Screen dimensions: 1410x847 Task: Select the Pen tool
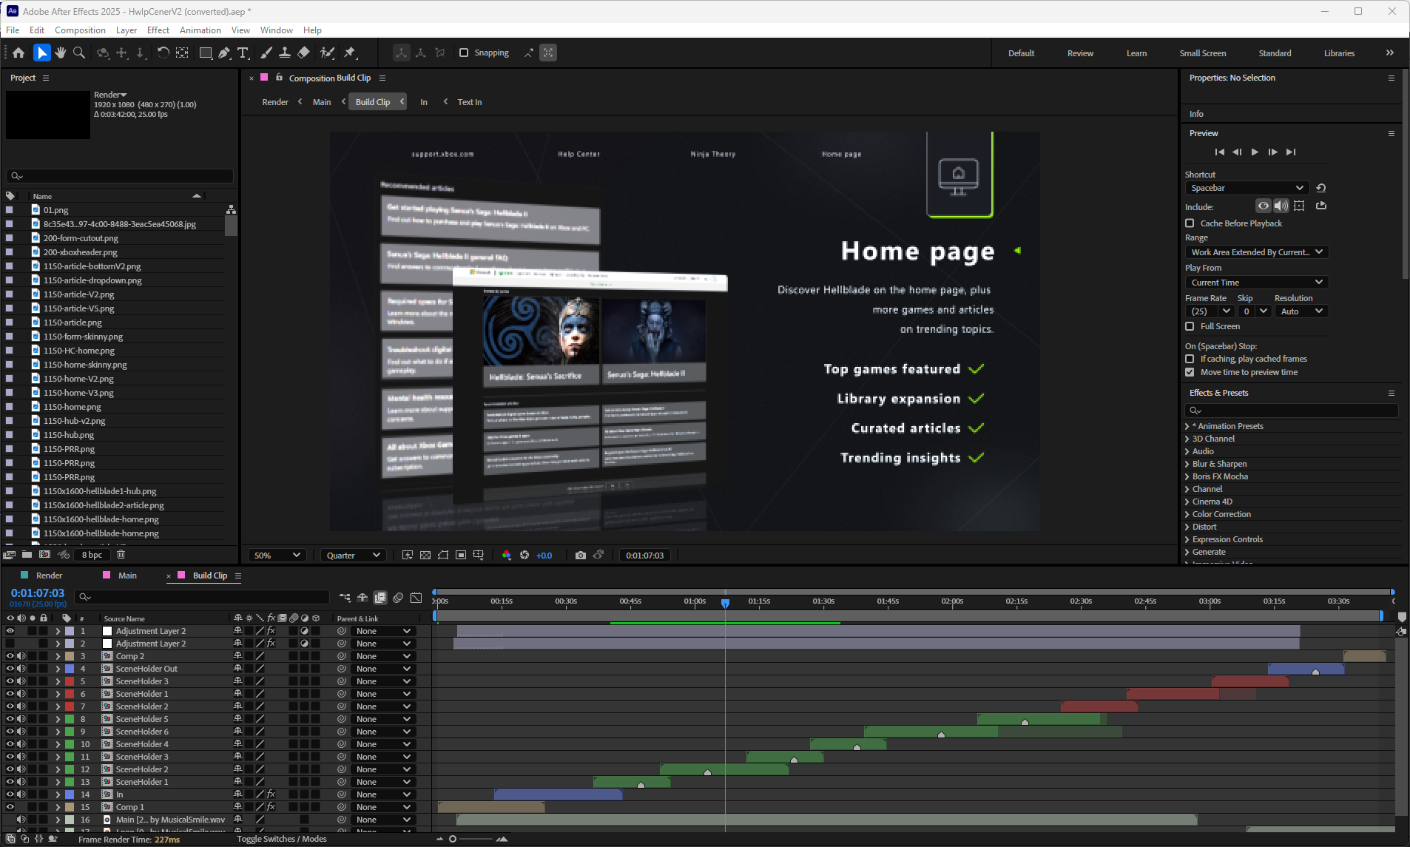(x=224, y=53)
